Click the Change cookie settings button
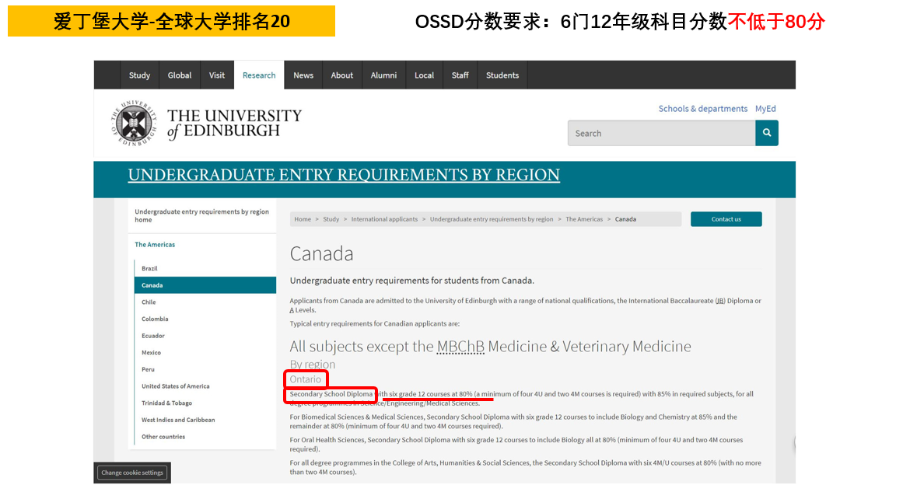 click(132, 473)
